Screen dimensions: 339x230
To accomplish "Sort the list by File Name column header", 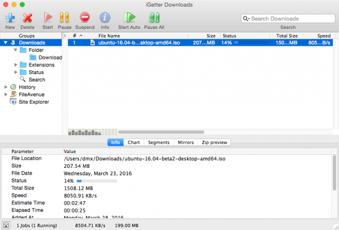I will 109,36.
